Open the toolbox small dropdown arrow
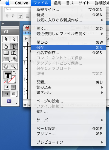Screen dimensions: 109x150 [x=17, y=103]
